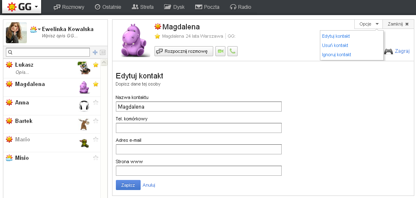Start a voice call with Magdalena
Screen dimensions: 416x198
click(x=233, y=51)
